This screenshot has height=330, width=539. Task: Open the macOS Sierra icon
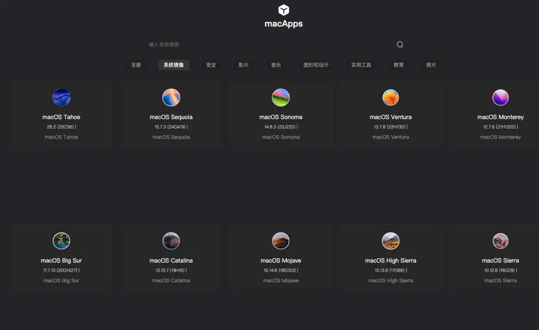pyautogui.click(x=501, y=241)
